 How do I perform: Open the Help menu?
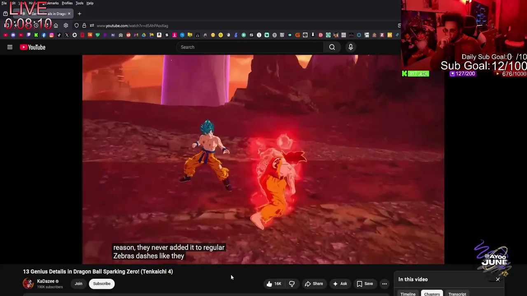click(x=90, y=3)
